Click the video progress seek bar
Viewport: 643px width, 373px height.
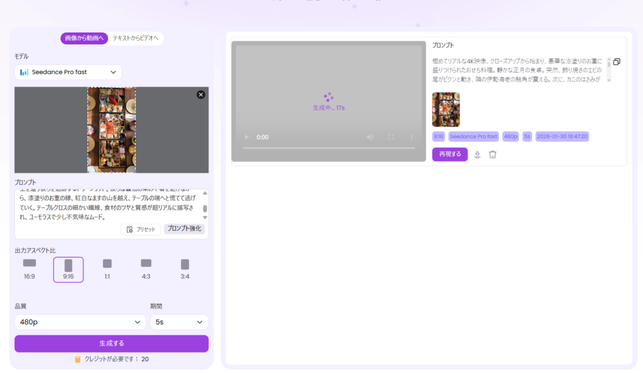(x=328, y=148)
